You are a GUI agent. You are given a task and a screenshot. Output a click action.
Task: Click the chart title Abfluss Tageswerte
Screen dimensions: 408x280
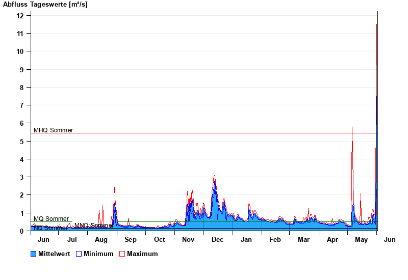[45, 5]
